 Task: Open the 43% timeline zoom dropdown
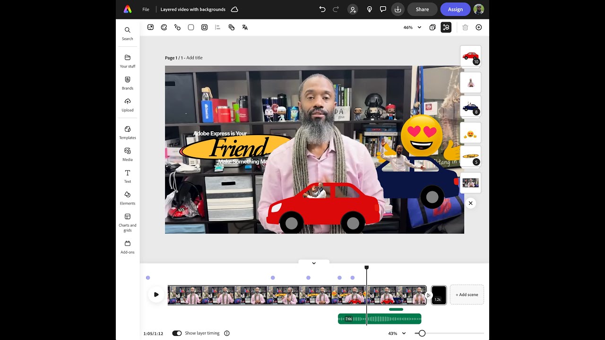(397, 333)
